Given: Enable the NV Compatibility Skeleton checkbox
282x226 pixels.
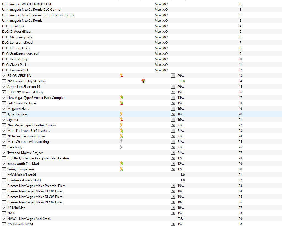Looking at the screenshot, I should (4, 81).
